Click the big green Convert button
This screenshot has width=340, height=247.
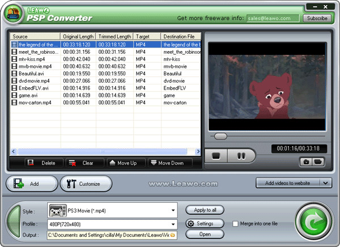[x=313, y=222]
